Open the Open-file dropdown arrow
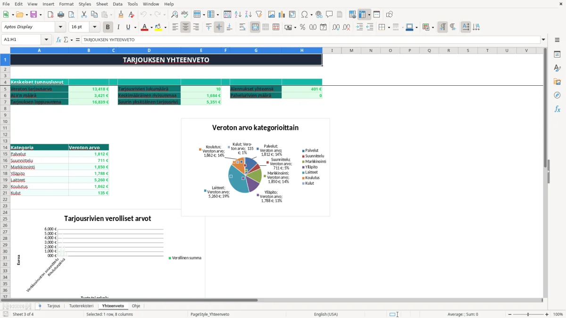The width and height of the screenshot is (566, 318). coord(26,15)
